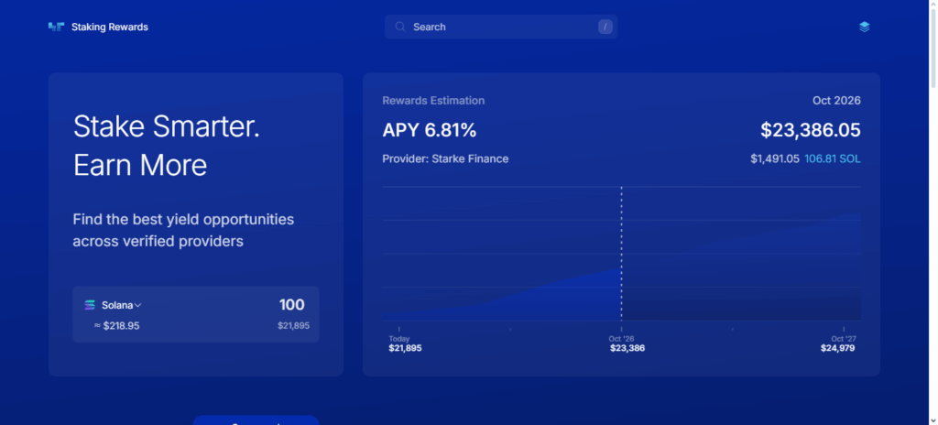Click the APY 6.81% figure
This screenshot has width=938, height=425.
click(429, 130)
